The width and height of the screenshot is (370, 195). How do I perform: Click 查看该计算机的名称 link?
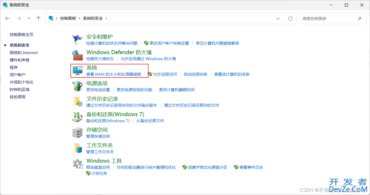(232, 74)
